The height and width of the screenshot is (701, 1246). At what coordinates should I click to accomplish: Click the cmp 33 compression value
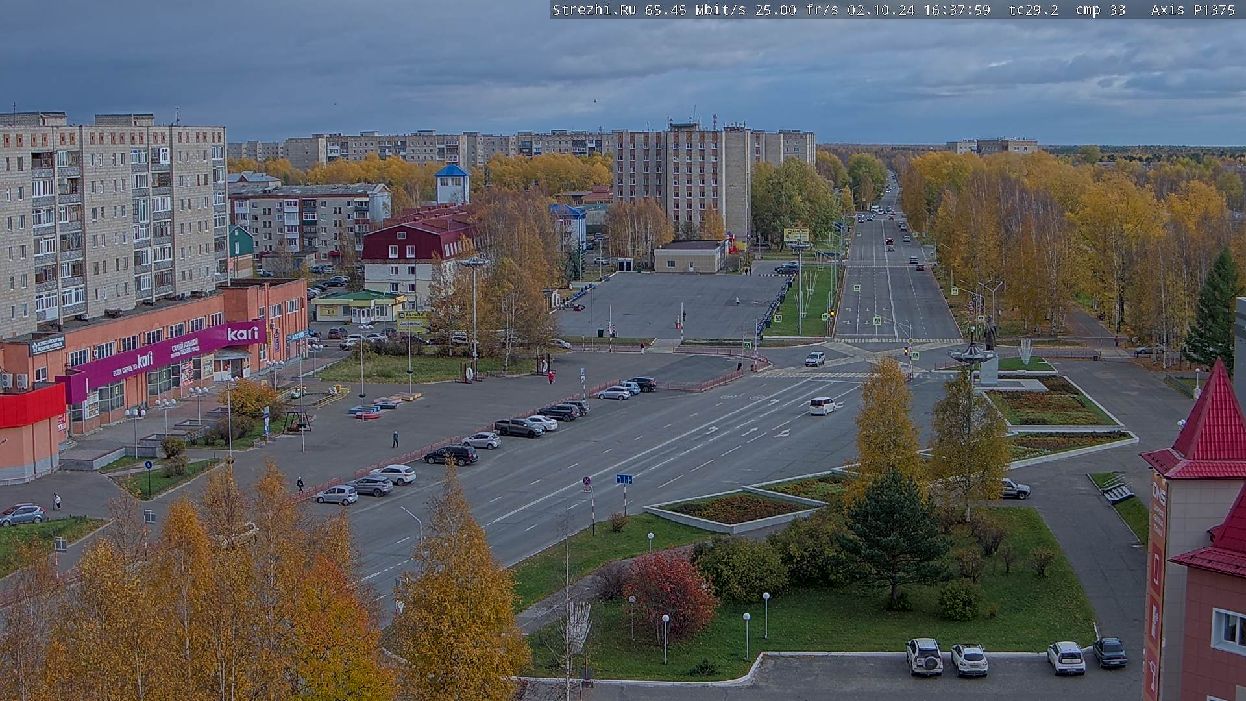(x=1100, y=10)
